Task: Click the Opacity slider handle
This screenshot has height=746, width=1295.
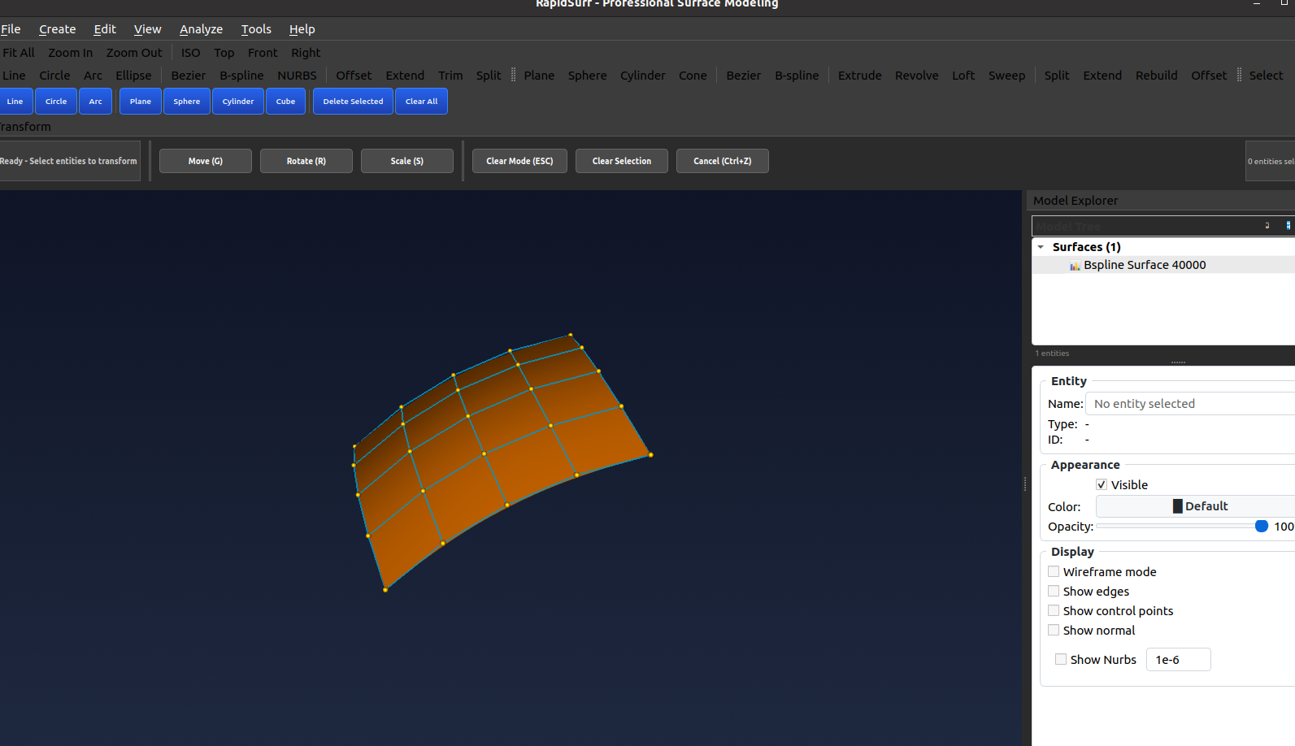Action: point(1262,527)
